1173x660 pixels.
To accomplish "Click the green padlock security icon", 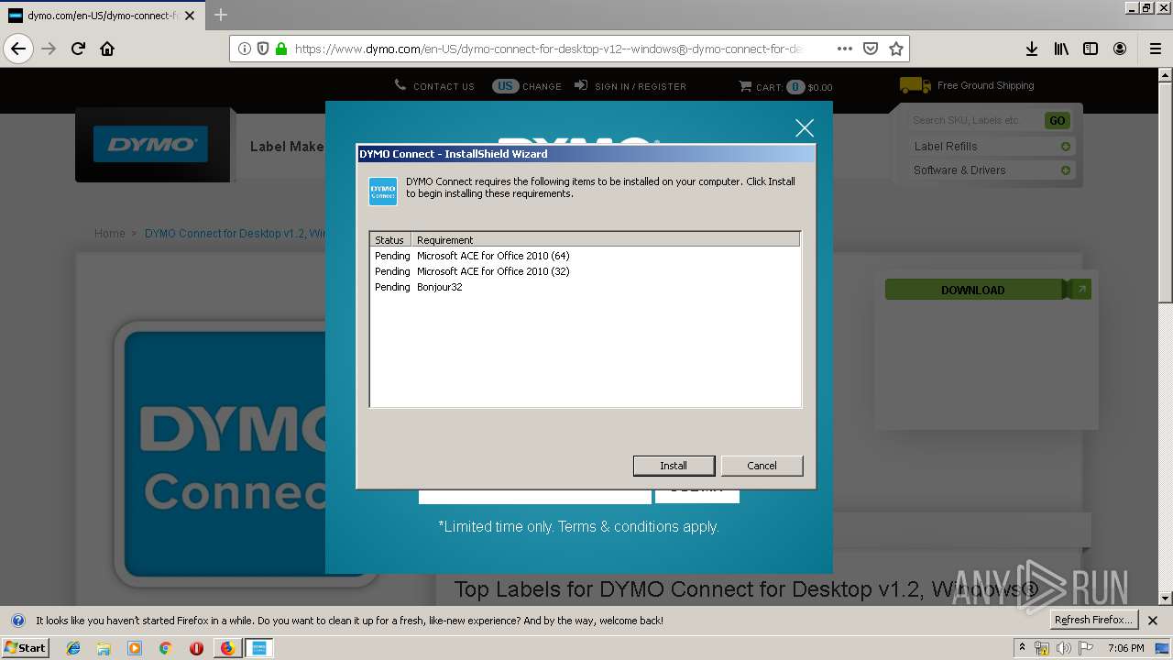I will tap(281, 49).
